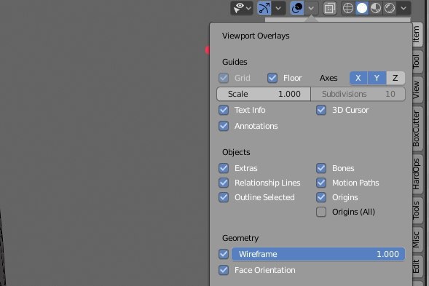Viewport: 429px width, 286px height.
Task: Open the Misc sidebar tab
Action: pos(417,239)
